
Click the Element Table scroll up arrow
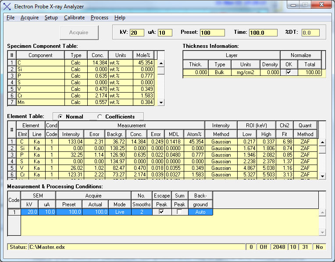pyautogui.click(x=322, y=142)
